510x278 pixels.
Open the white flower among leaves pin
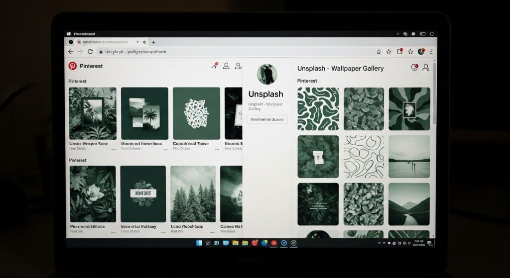(x=93, y=194)
